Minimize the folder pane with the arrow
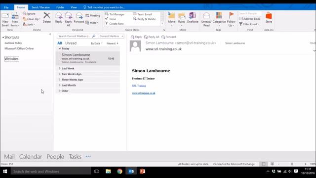316x178 pixels. [x=50, y=34]
